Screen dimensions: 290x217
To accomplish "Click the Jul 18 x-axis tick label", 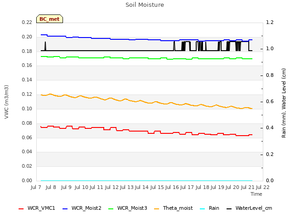I will point(203,187).
